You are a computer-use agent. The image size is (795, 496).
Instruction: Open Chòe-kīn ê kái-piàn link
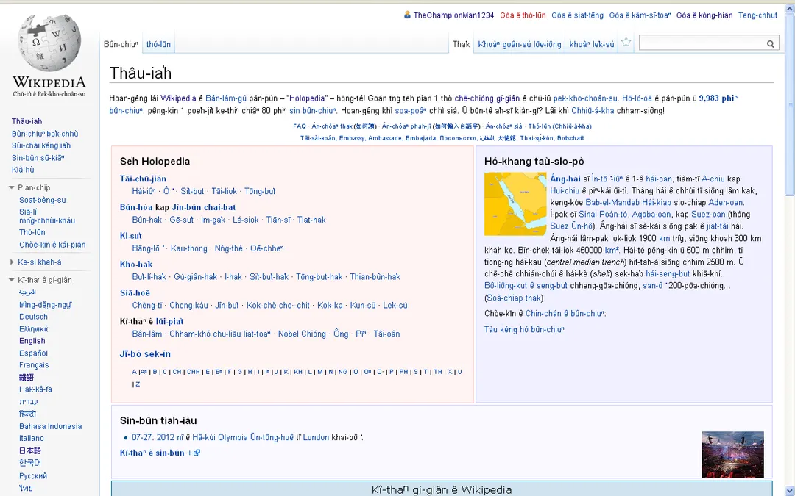[52, 245]
